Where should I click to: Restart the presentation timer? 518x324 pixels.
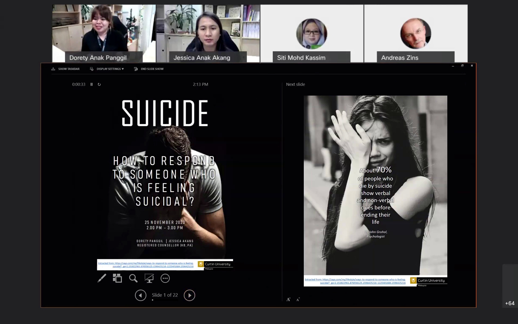tap(99, 84)
